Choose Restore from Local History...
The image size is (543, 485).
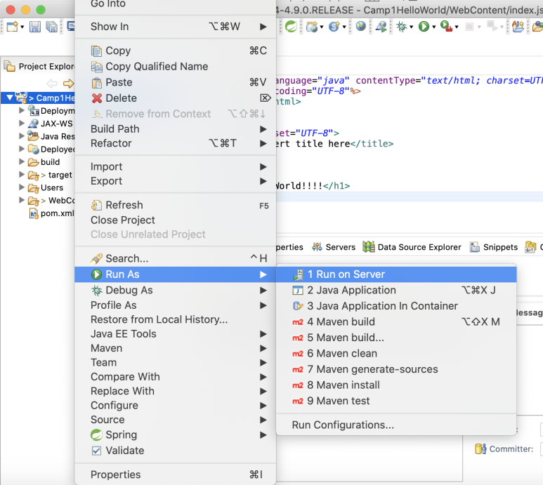[x=175, y=319]
